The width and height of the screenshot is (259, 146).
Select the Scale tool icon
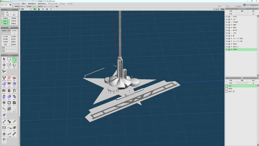click(x=9, y=65)
